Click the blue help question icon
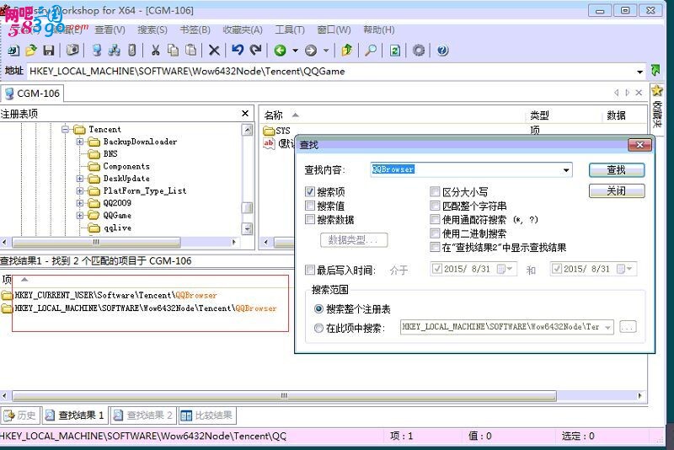This screenshot has height=450, width=674. point(443,51)
